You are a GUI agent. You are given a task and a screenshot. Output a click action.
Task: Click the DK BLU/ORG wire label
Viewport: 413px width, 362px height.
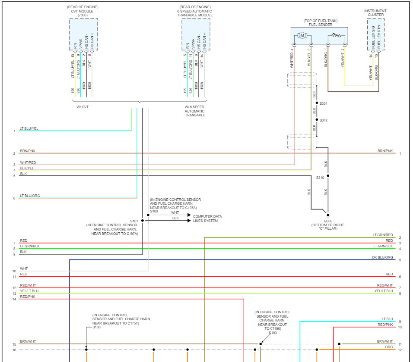pyautogui.click(x=382, y=257)
